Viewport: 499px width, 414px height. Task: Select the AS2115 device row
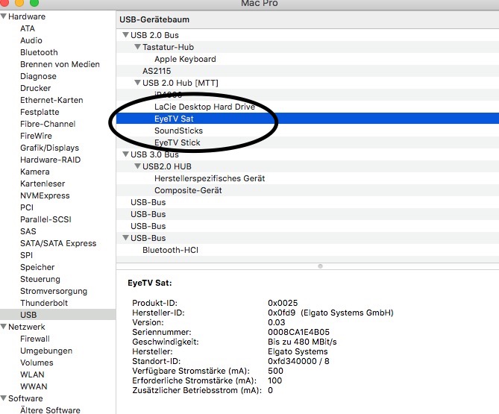click(x=307, y=71)
